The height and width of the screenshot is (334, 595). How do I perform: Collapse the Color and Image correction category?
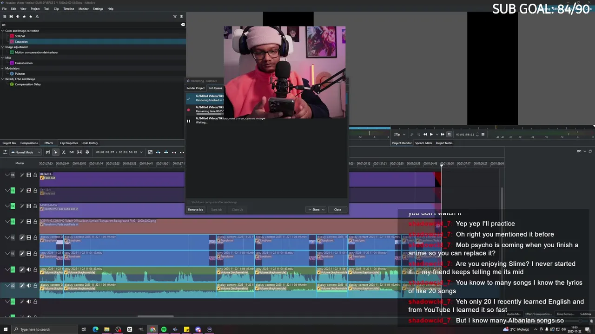click(2, 31)
